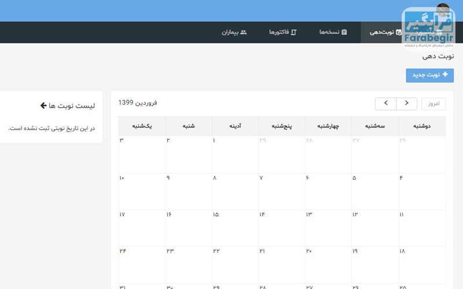Click the امروز today button
This screenshot has width=463, height=289.
coord(433,104)
